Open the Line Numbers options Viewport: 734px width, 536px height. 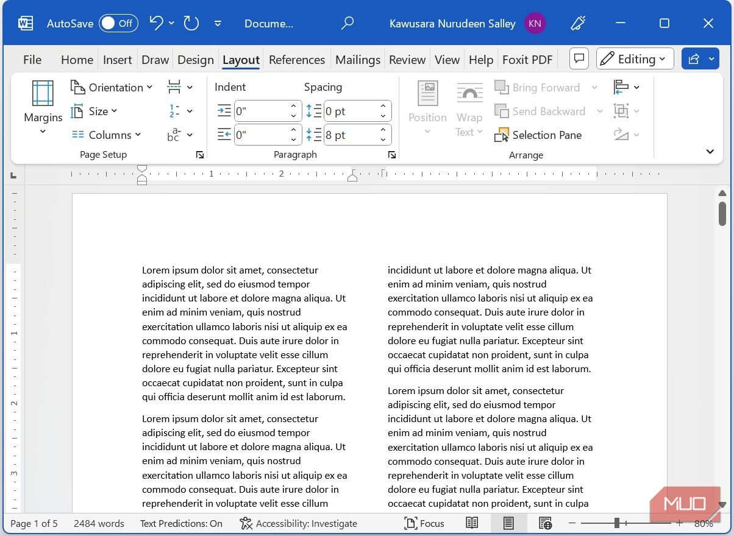(x=179, y=111)
